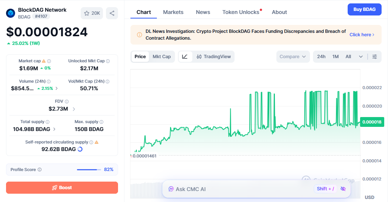Click the BlockDAG Network coin logo
The width and height of the screenshot is (388, 202).
click(11, 13)
